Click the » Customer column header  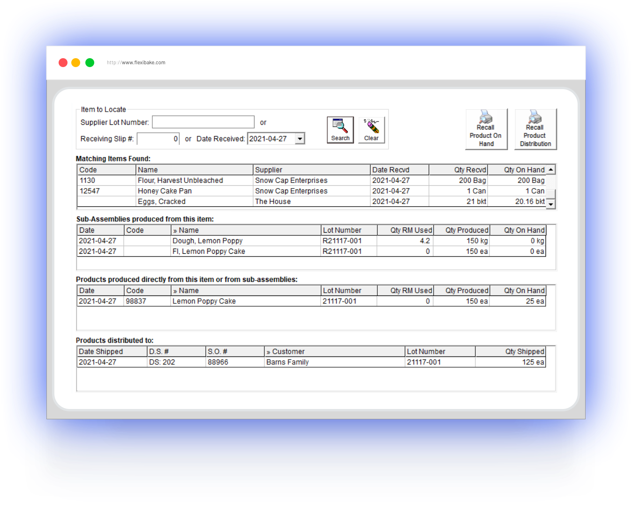(x=335, y=352)
